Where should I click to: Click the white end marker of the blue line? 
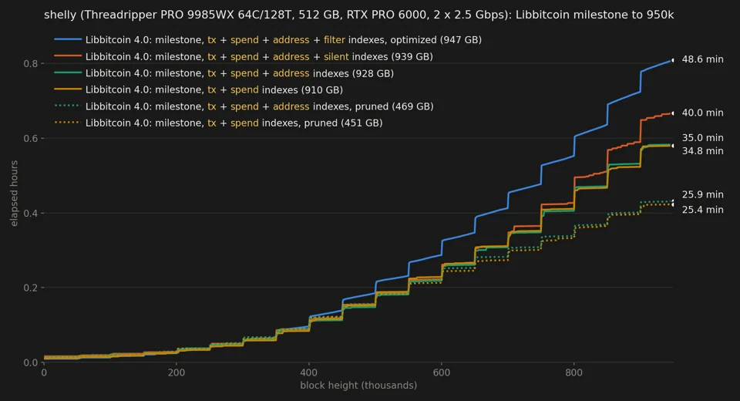(x=672, y=60)
